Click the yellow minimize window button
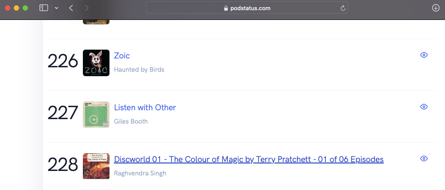Image resolution: width=445 pixels, height=190 pixels. click(16, 8)
